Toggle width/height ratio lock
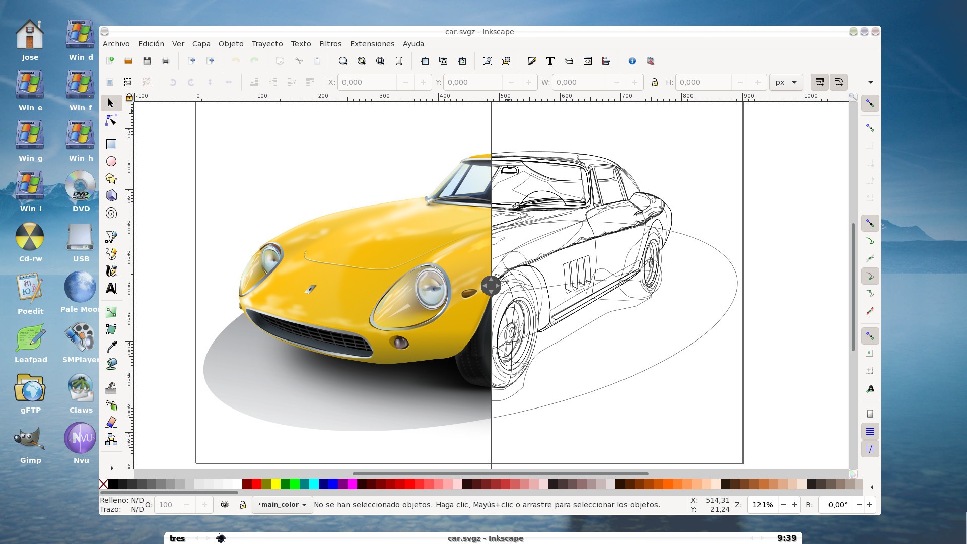 point(654,82)
